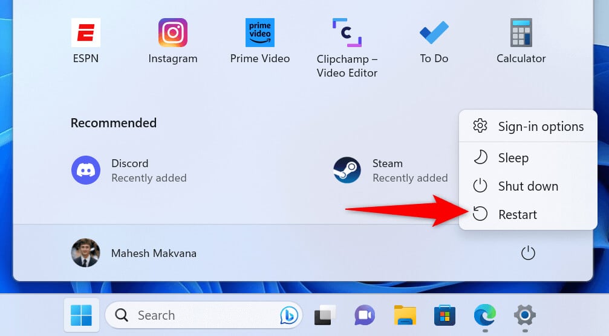Click the ESPN label text
Image resolution: width=609 pixels, height=336 pixels.
(x=86, y=59)
